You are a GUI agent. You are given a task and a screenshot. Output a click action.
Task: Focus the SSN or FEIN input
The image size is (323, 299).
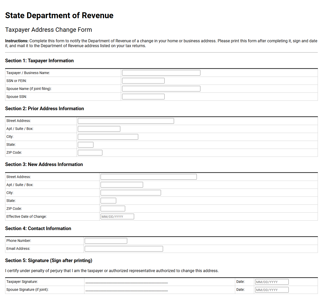(143, 81)
